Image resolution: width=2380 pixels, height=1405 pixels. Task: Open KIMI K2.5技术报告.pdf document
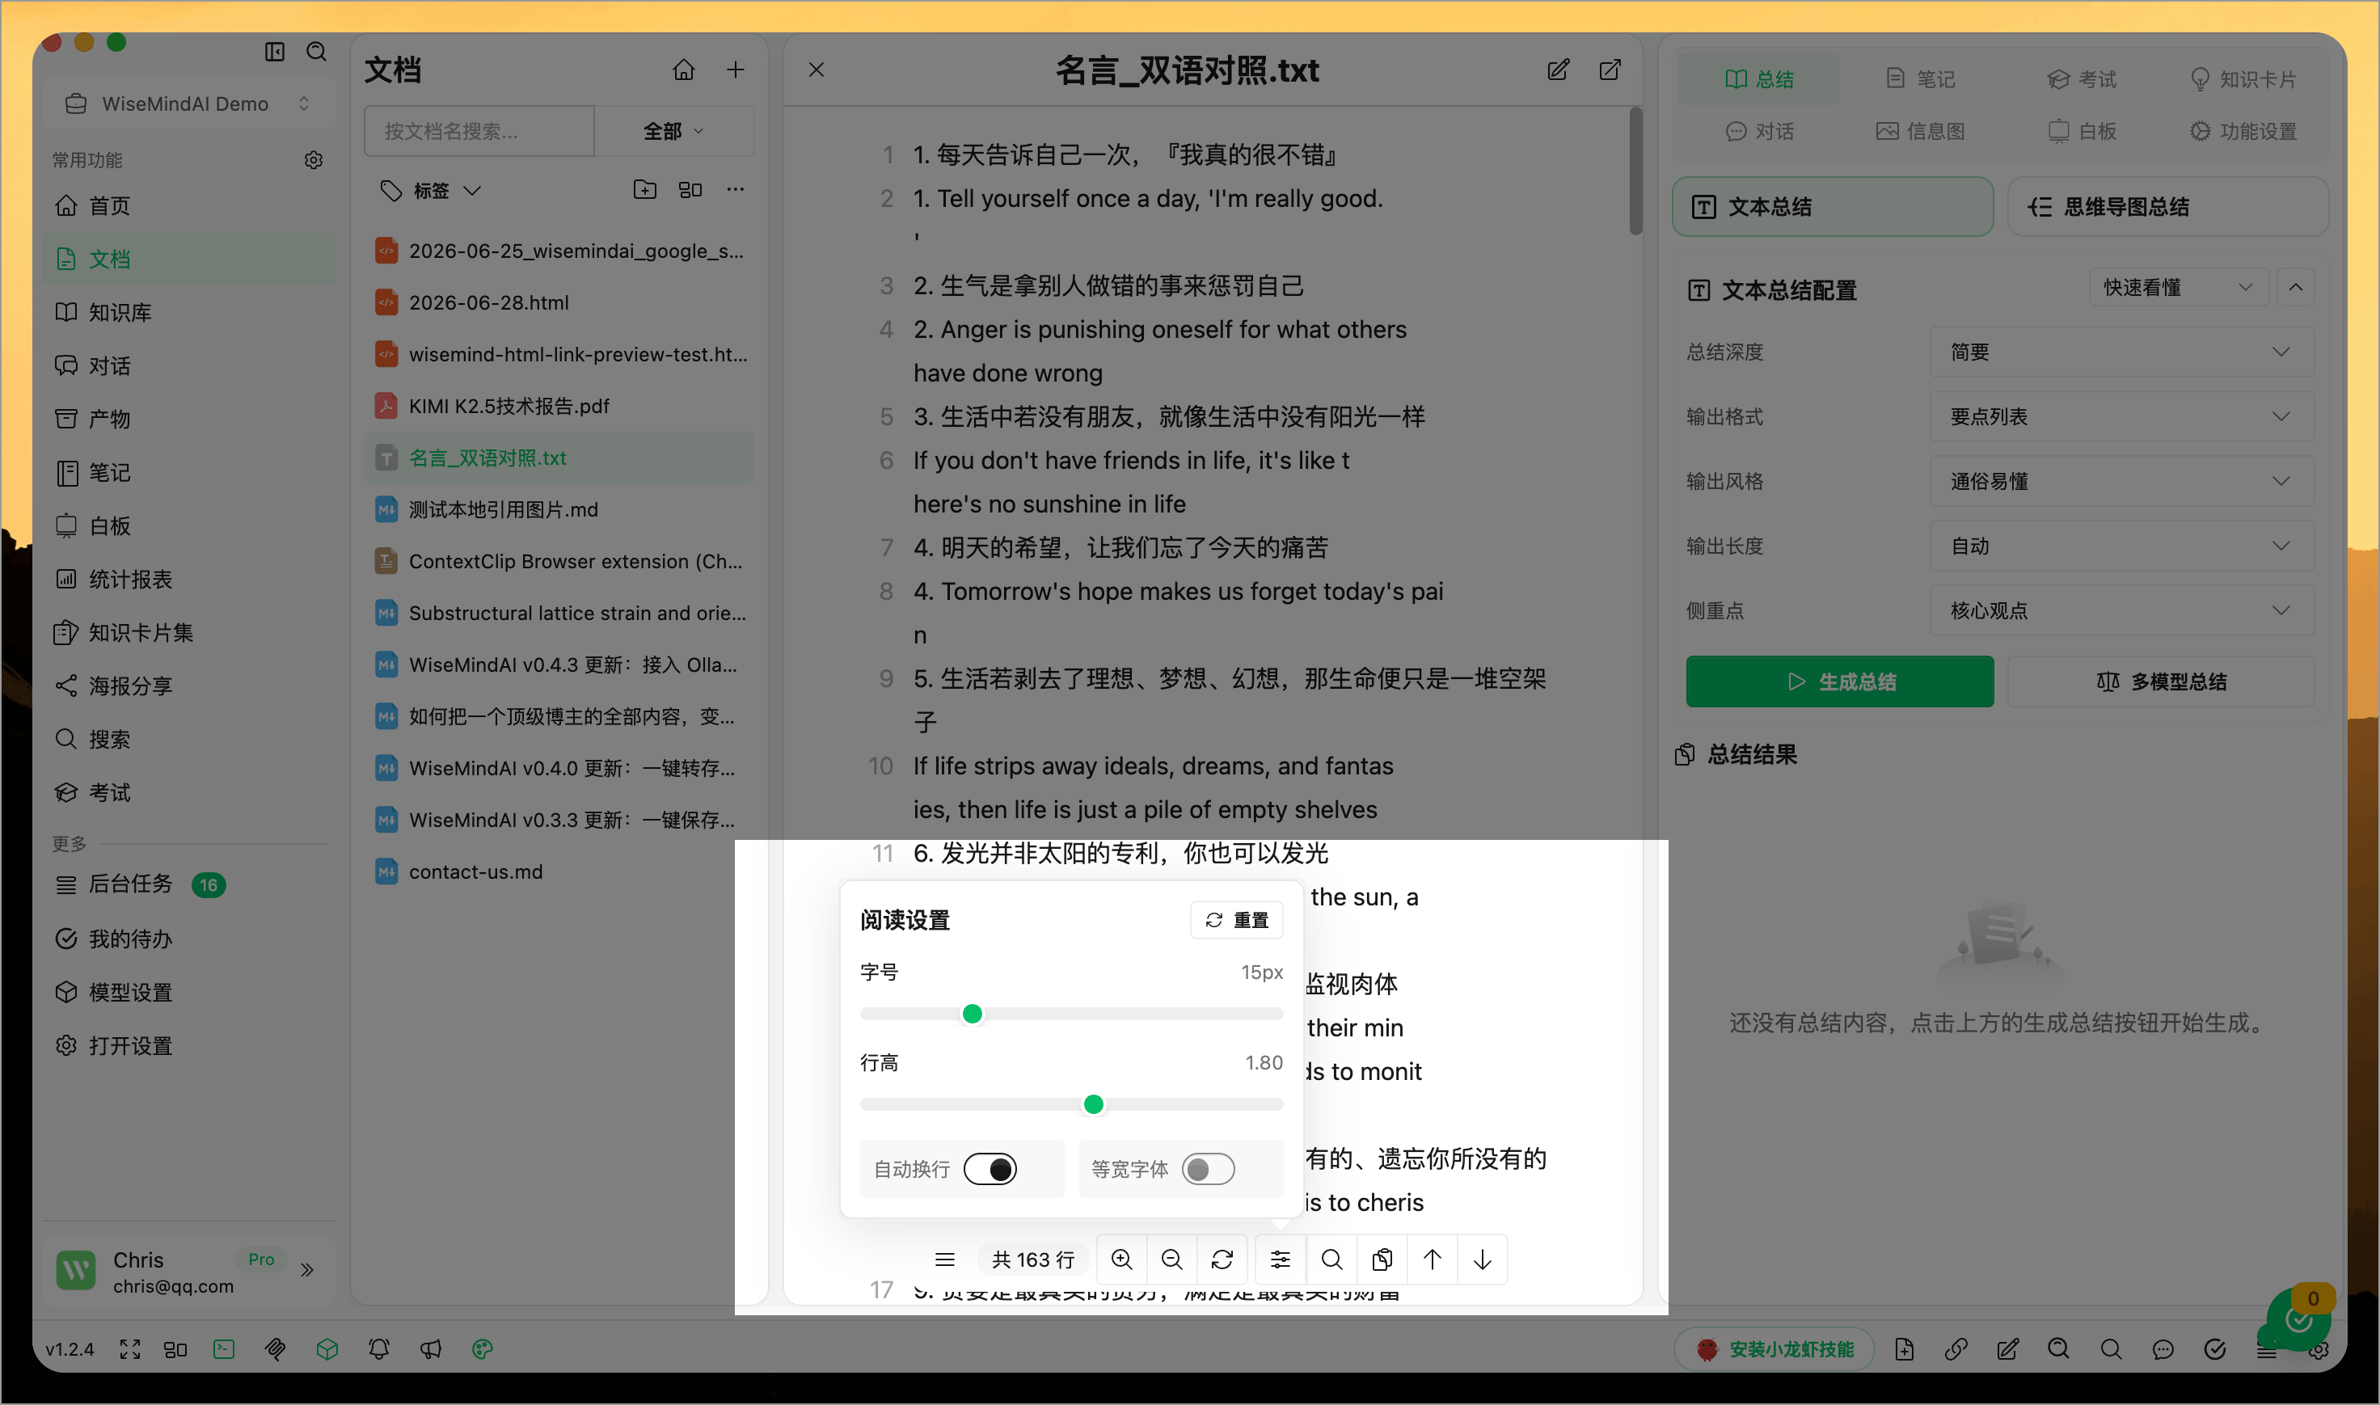[559, 406]
